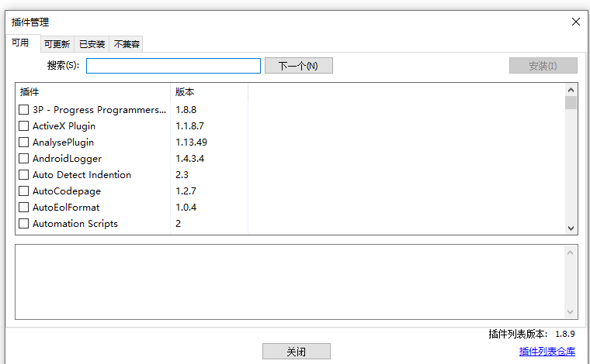Screen dimensions: 590x364
Task: Select the ActiveX Plugin row name
Action: click(64, 125)
